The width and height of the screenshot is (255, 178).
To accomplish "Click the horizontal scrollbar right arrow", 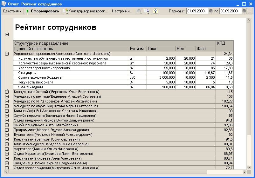I will (245, 172).
